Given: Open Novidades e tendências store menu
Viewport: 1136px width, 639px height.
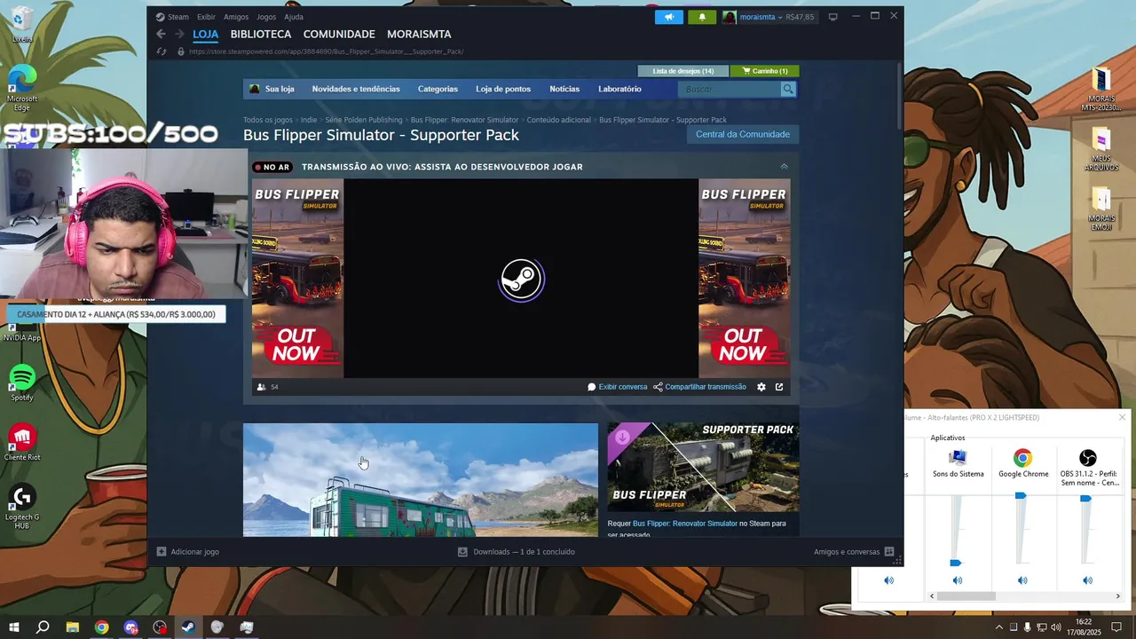Looking at the screenshot, I should [x=356, y=89].
